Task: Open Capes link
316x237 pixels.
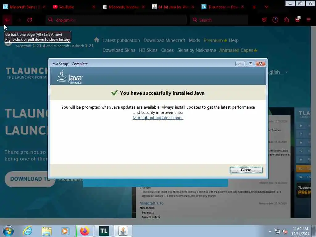Action: click(167, 50)
